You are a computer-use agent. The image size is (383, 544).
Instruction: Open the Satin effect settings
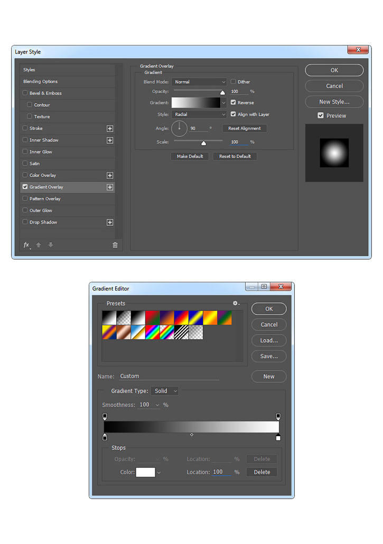67,163
